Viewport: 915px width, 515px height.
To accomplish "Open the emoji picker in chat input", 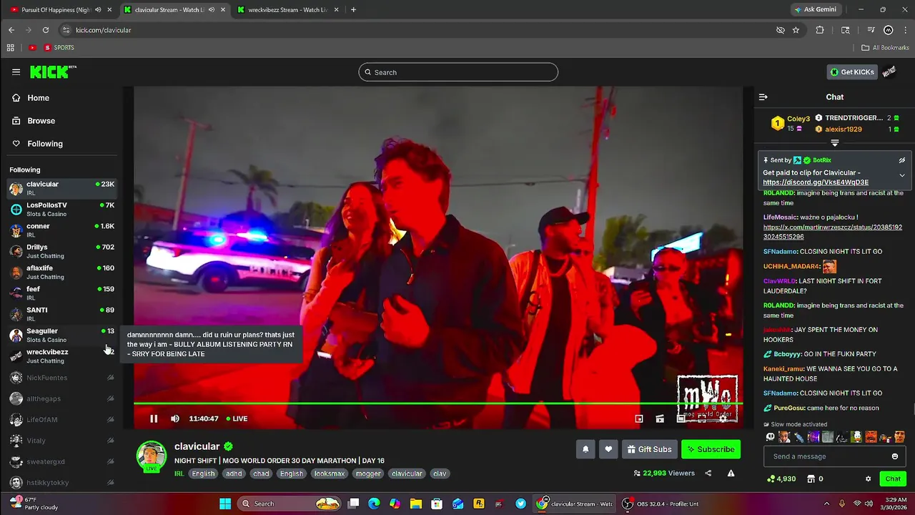I will click(894, 456).
